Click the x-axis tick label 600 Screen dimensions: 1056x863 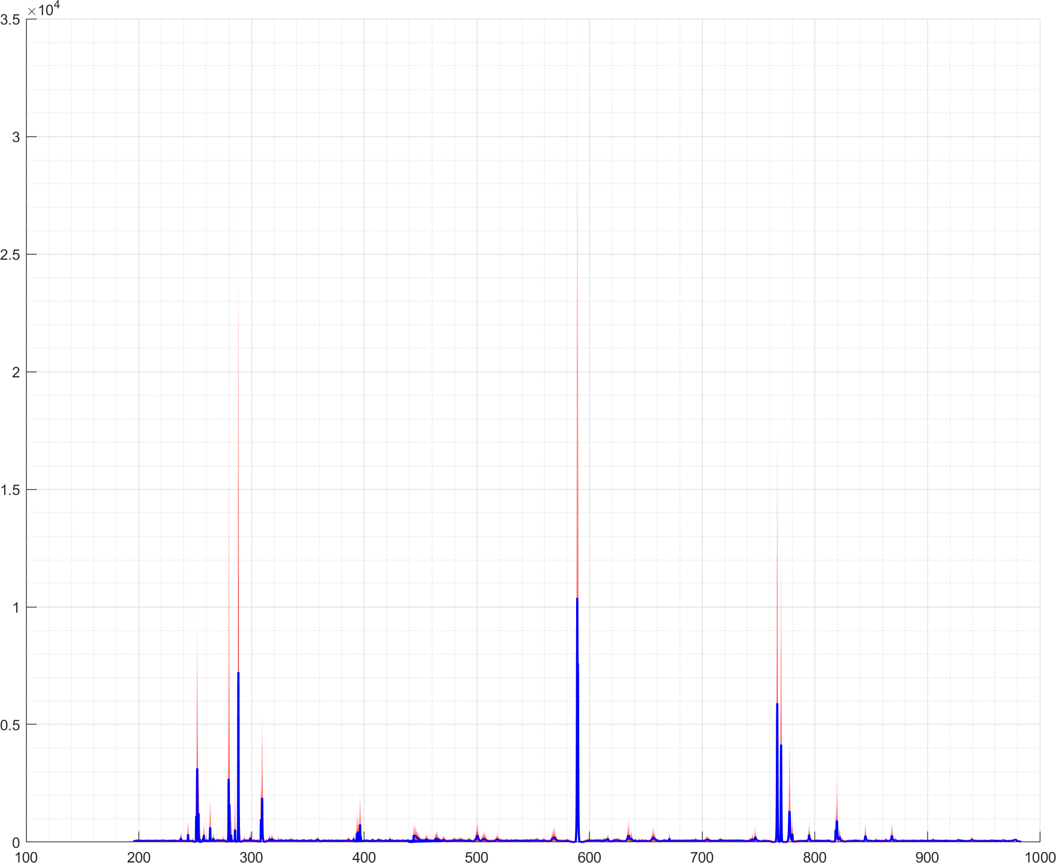click(x=589, y=857)
